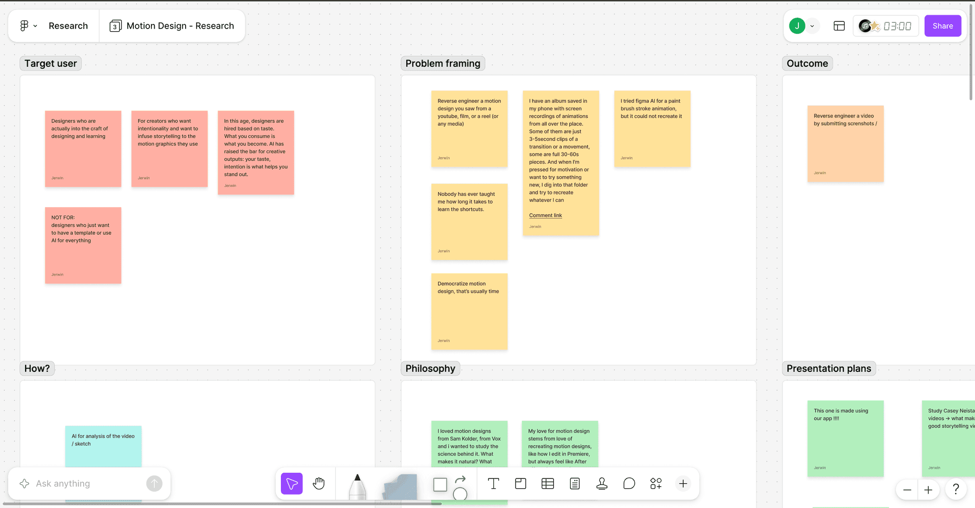Select the document text block tool
Viewport: 975px width, 508px height.
click(x=575, y=484)
